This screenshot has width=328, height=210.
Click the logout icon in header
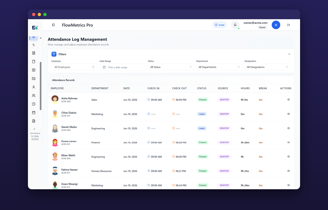(289, 25)
